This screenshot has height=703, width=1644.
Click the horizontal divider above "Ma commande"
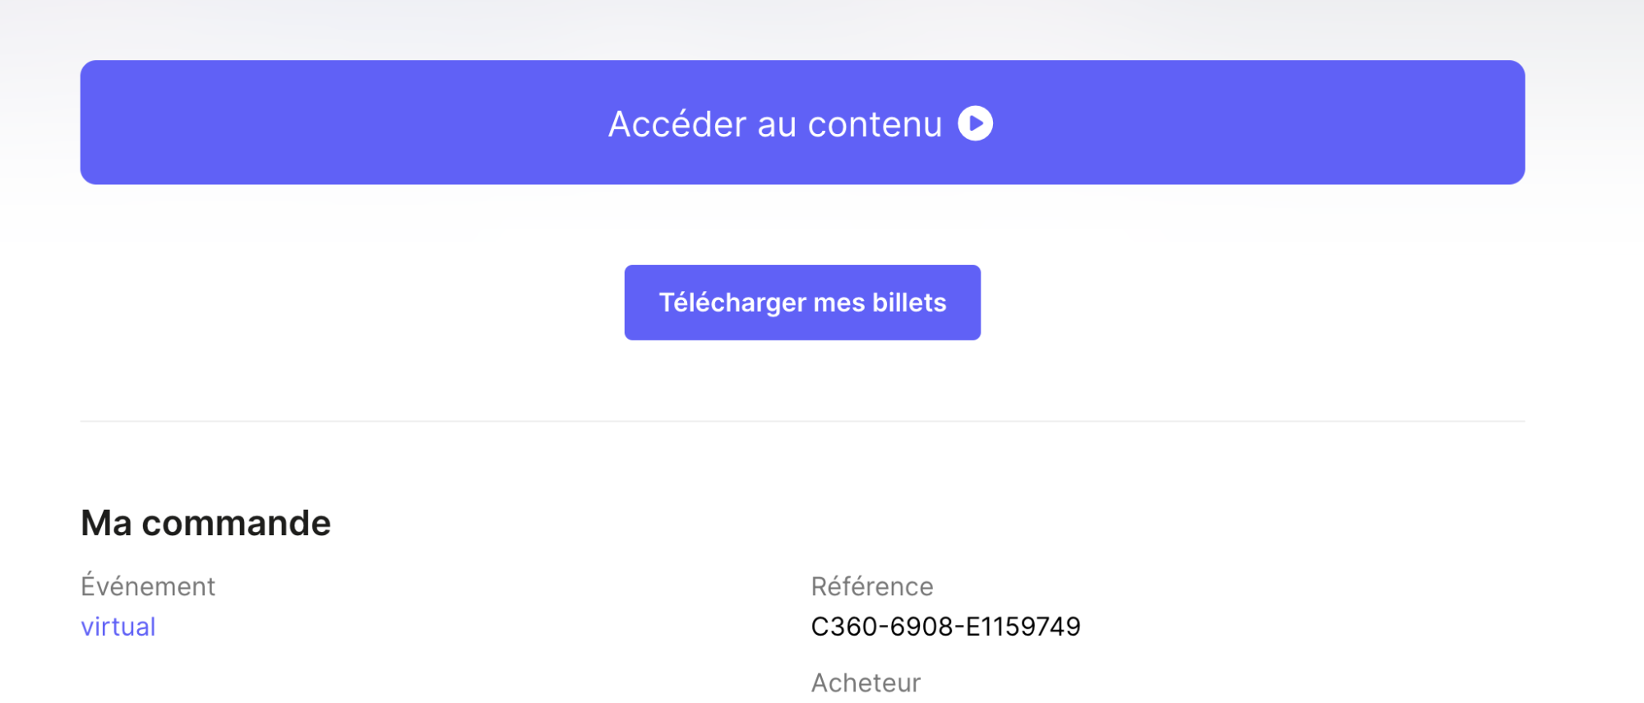802,421
